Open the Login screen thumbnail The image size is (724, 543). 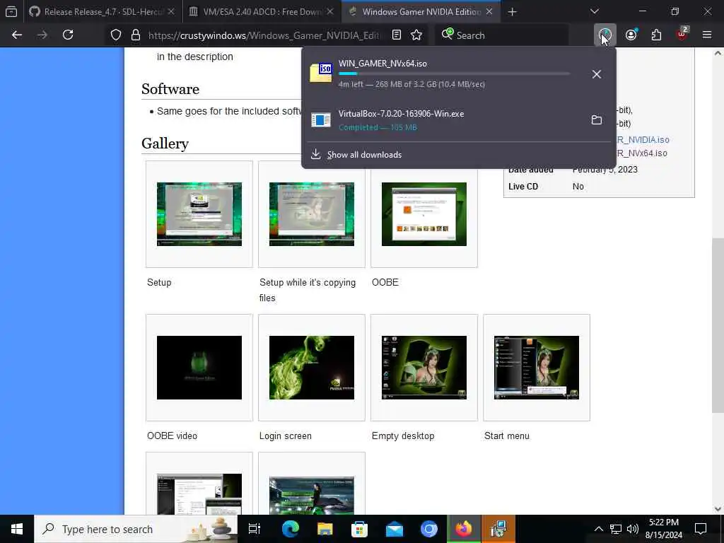312,368
